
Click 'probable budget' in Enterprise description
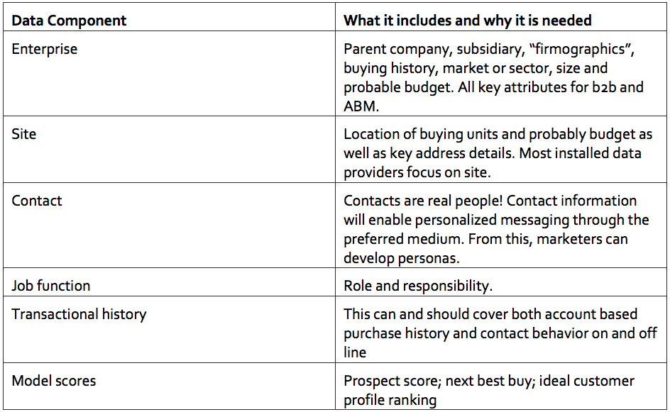pyautogui.click(x=397, y=87)
